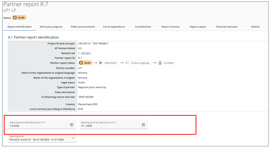
Task: Open the Submit tab
Action: pos(255,27)
